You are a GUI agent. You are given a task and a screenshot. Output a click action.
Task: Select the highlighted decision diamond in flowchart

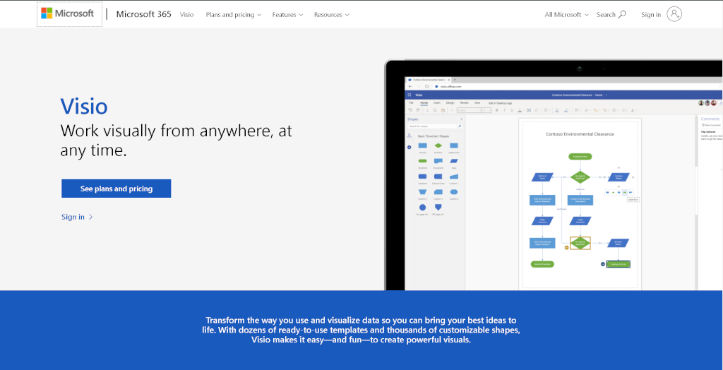580,243
